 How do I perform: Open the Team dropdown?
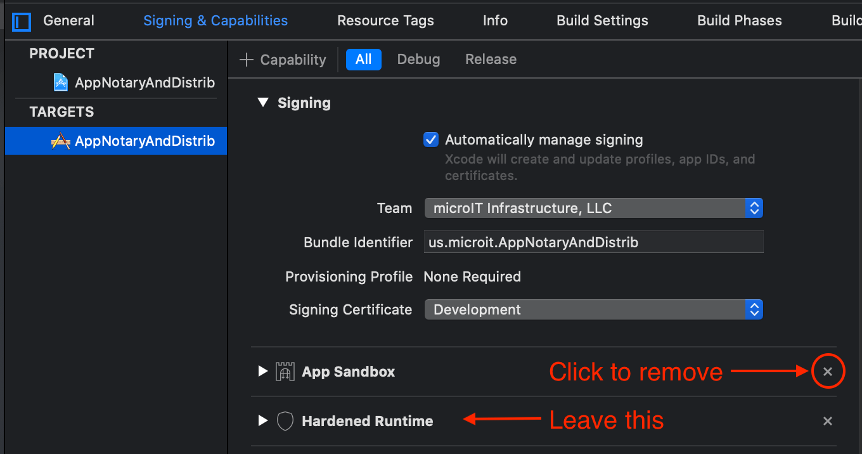tap(754, 207)
